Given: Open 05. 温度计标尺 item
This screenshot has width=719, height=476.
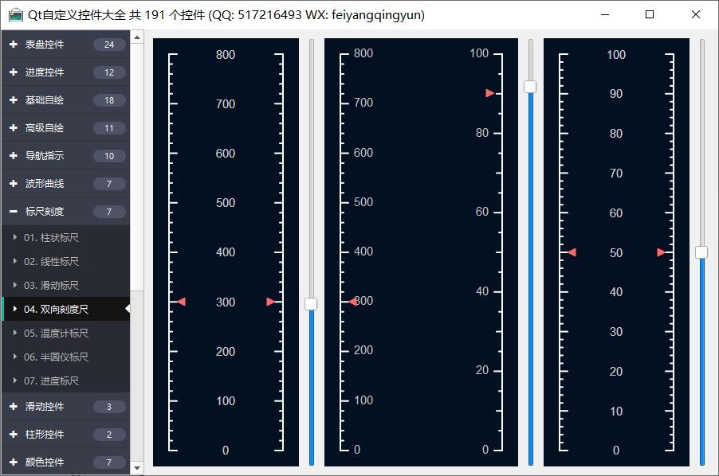Looking at the screenshot, I should point(56,334).
